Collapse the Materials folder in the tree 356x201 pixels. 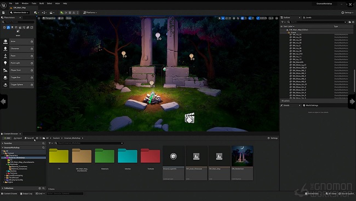(x=7, y=164)
